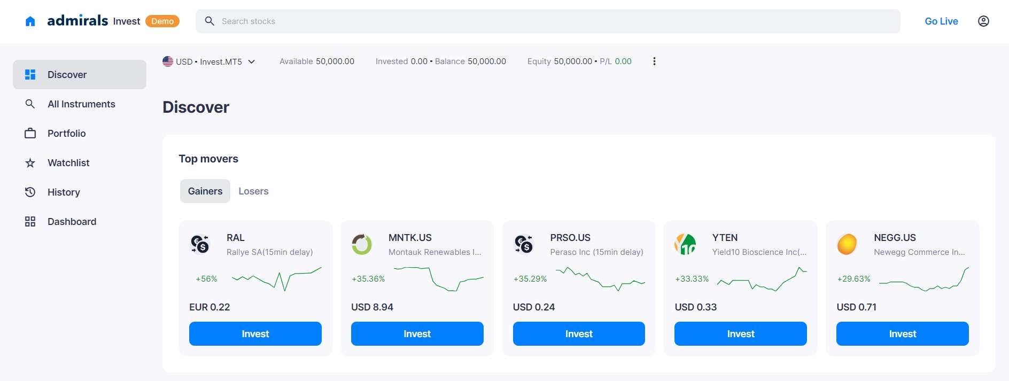Invest in RAL
1009x381 pixels.
click(x=255, y=333)
